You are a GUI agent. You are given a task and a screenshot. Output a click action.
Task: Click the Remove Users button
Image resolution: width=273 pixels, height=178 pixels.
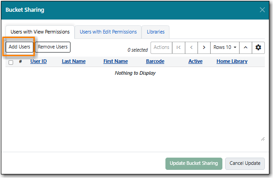(x=52, y=47)
